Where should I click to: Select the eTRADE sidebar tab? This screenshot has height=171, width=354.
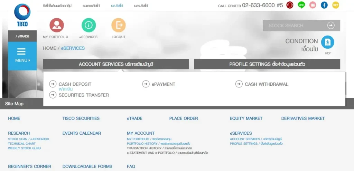(22, 36)
